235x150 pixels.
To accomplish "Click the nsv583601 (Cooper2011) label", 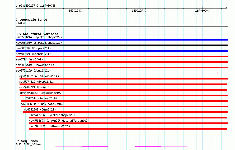I will 33,54.
